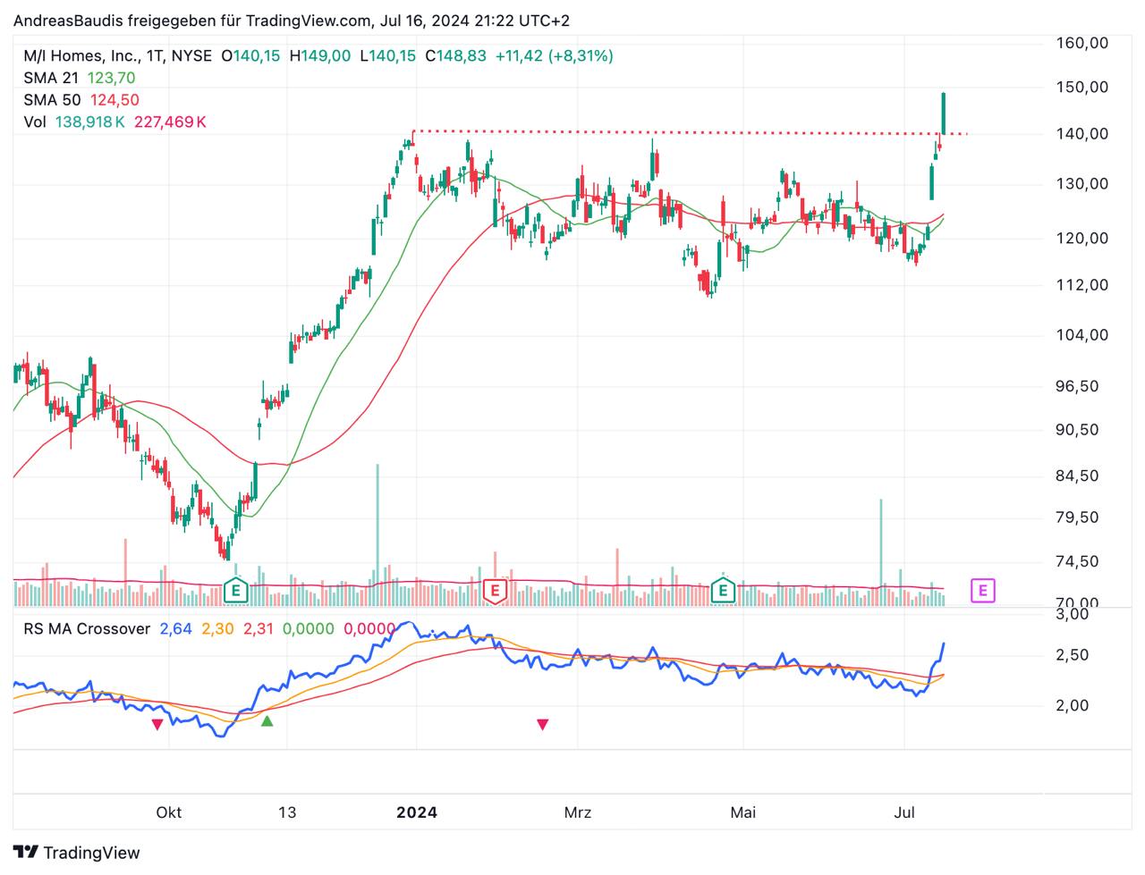Click the purple upcoming earnings E marker
Image resolution: width=1145 pixels, height=875 pixels.
click(982, 590)
